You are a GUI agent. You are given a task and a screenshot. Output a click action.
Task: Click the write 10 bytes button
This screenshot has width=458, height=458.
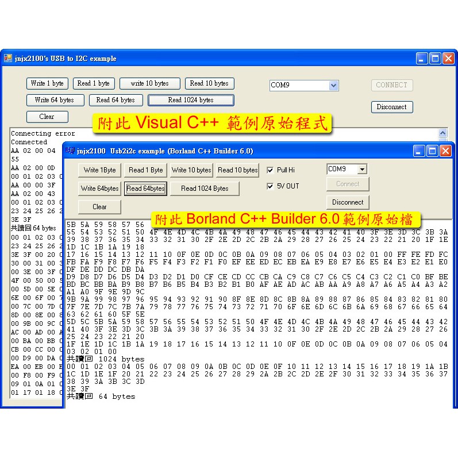click(x=149, y=83)
